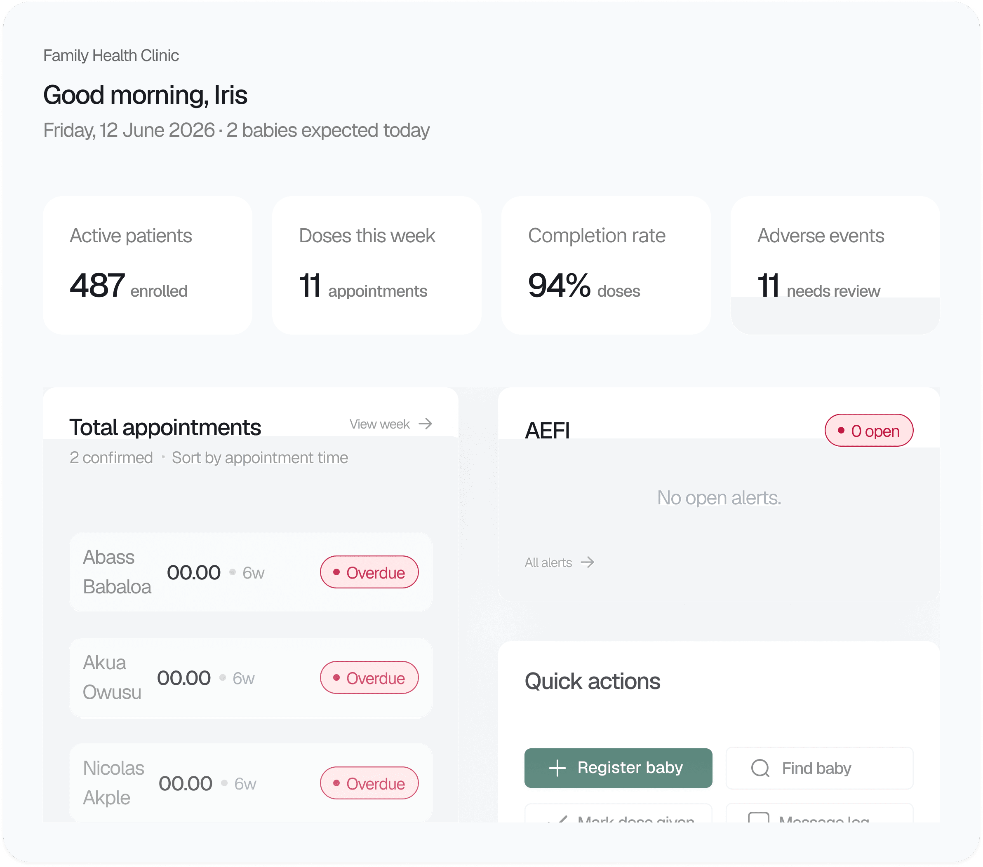The image size is (983, 867).
Task: Click the 11 appointments value
Action: click(363, 286)
